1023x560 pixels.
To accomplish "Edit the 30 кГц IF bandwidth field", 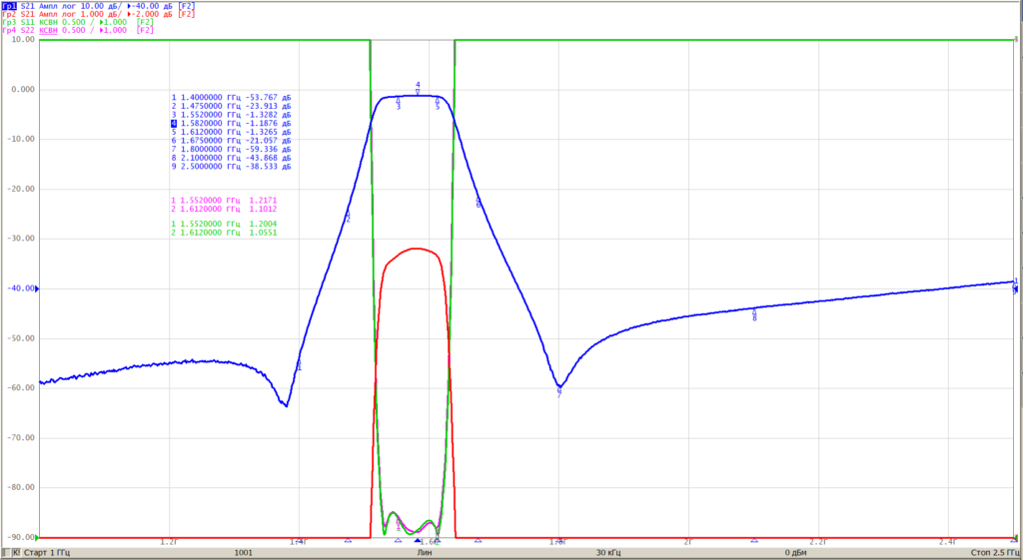I will [x=608, y=553].
